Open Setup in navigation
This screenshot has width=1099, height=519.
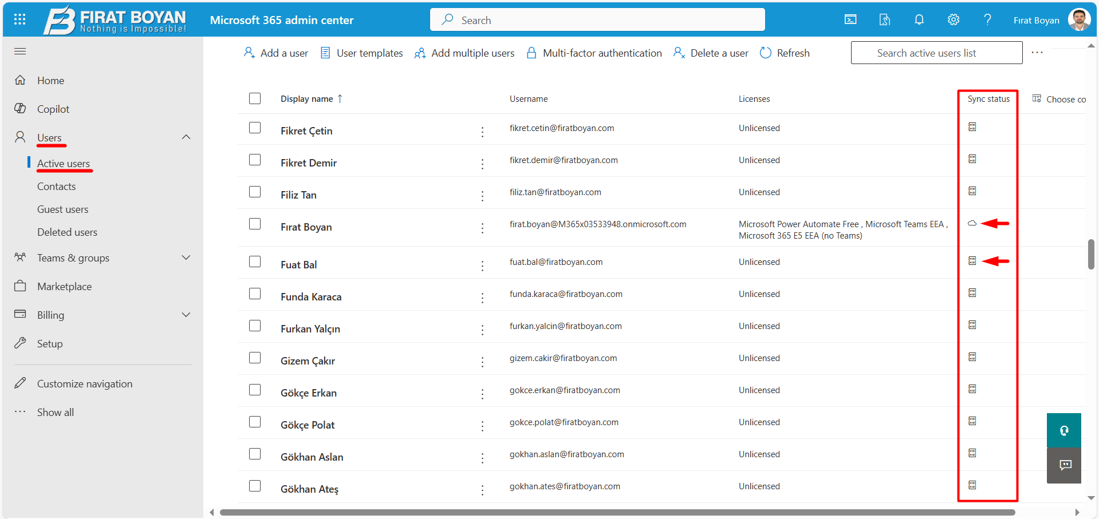[x=50, y=344]
